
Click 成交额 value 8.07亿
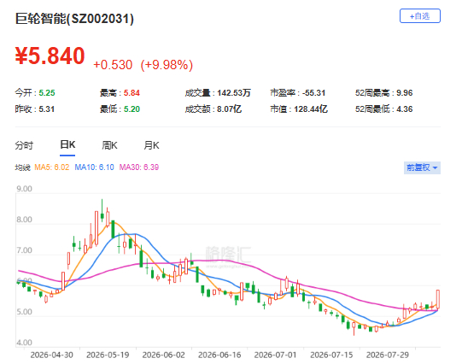(229, 109)
